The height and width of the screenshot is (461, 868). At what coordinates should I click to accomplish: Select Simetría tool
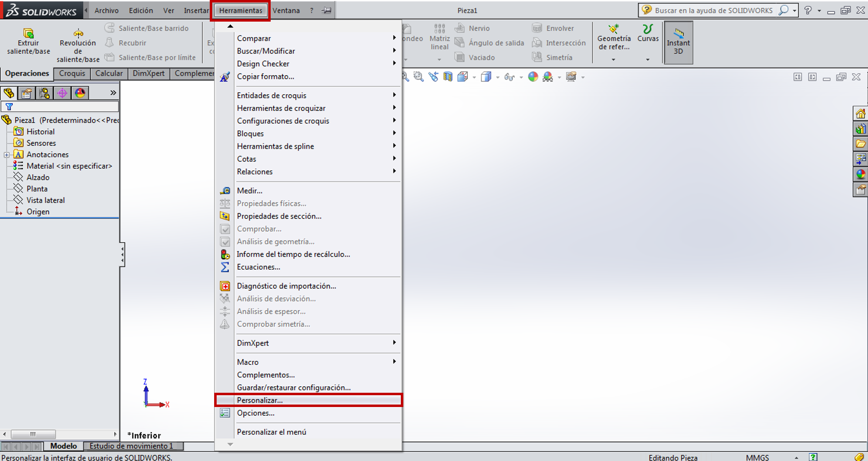pos(553,57)
